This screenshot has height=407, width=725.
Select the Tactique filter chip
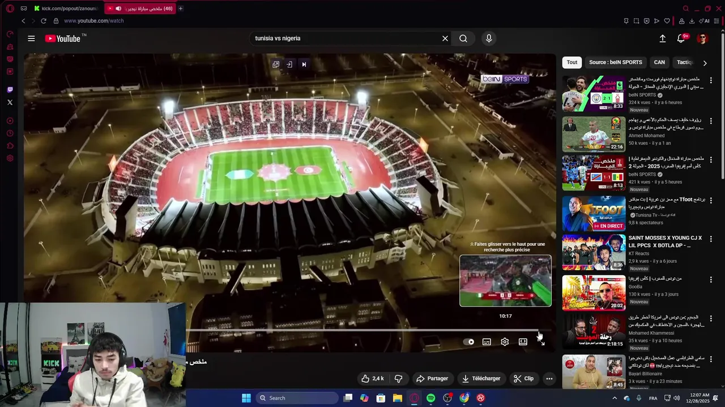[684, 62]
